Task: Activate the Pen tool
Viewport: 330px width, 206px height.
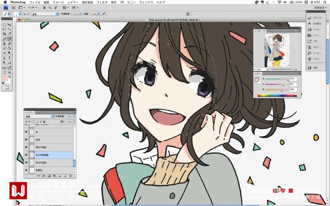Action: coord(4,58)
